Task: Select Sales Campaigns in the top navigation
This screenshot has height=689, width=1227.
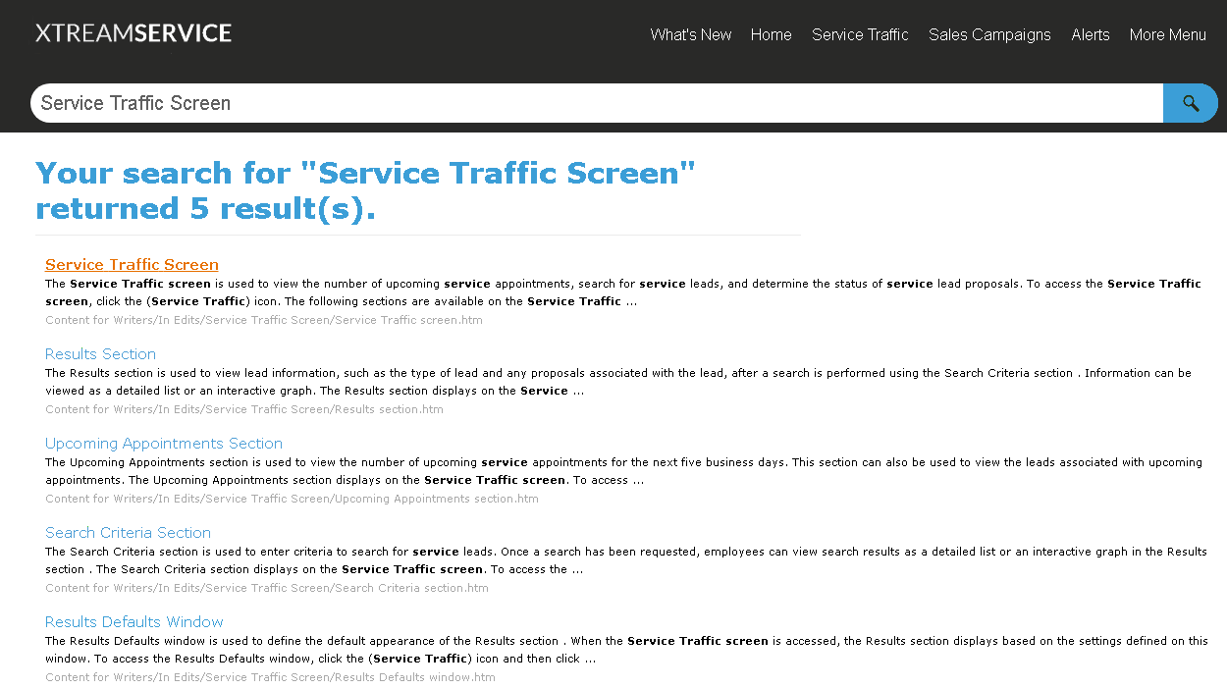Action: (989, 34)
